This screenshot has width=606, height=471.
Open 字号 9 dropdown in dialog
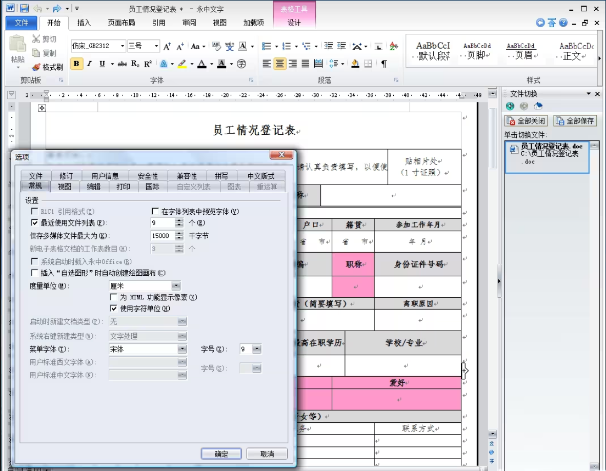[x=257, y=350]
